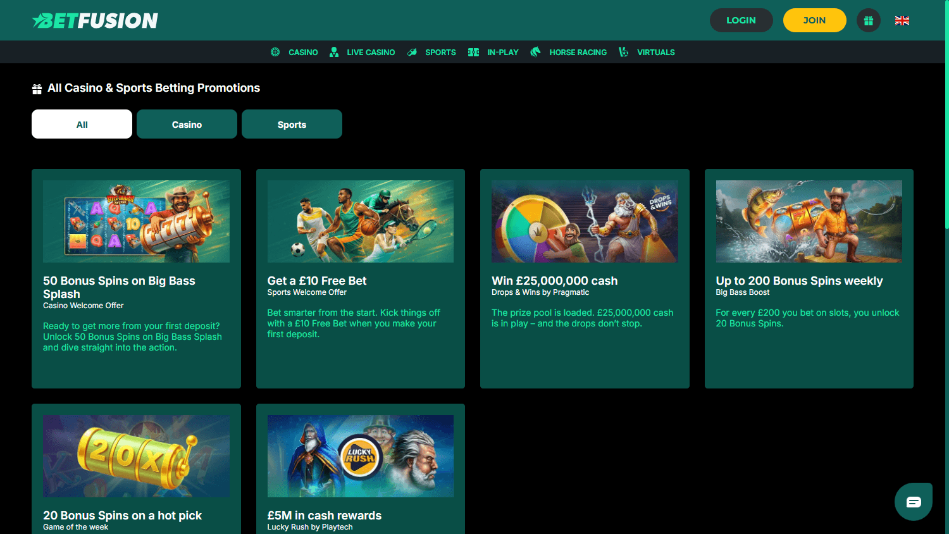Click 'For every £200 you bet' description

pyautogui.click(x=807, y=318)
